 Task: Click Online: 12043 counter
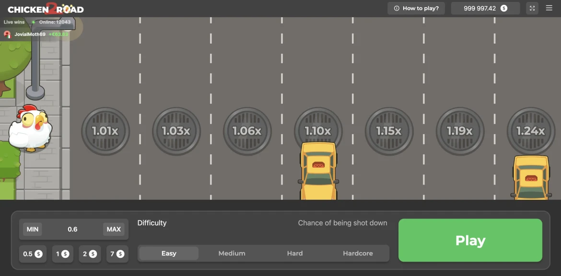(x=55, y=22)
